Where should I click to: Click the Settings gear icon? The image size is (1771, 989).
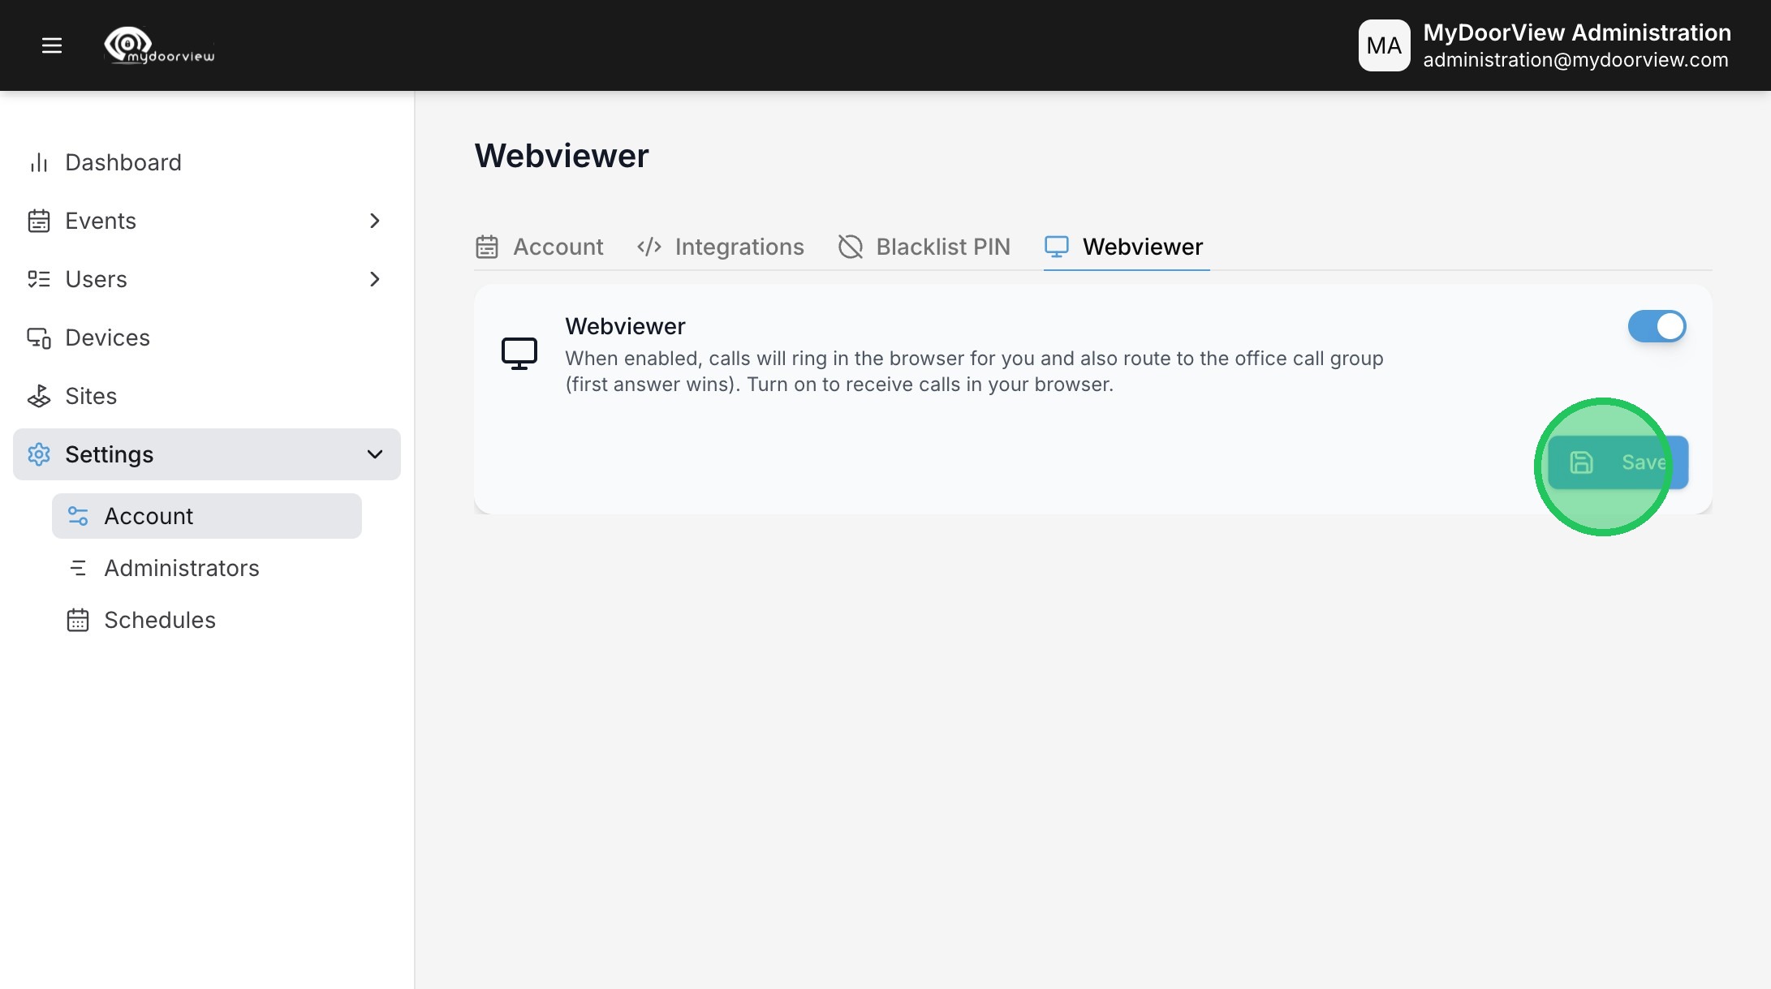click(x=39, y=454)
